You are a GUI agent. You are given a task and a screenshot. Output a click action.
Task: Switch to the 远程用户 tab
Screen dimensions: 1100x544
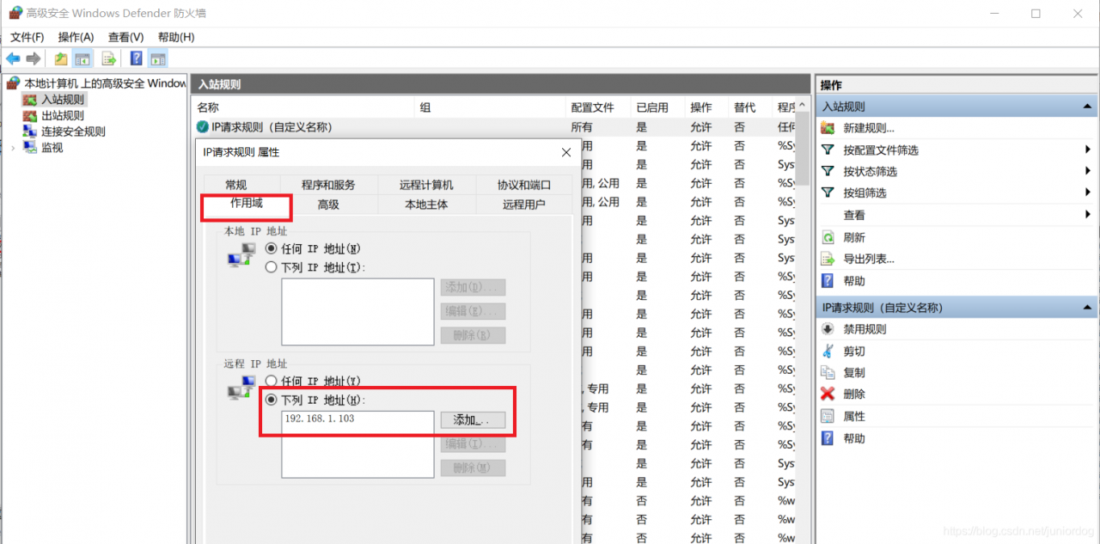(x=524, y=205)
